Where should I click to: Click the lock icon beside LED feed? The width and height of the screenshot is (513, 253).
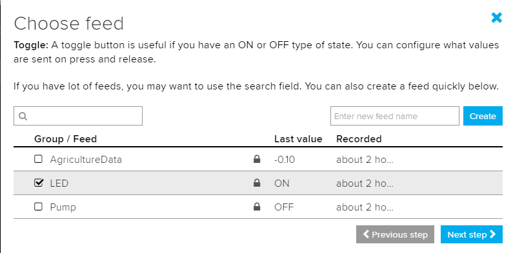(257, 183)
